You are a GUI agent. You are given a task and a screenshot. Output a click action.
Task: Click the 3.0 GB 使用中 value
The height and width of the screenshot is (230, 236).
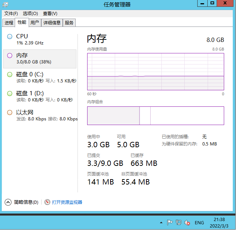[x=98, y=145]
